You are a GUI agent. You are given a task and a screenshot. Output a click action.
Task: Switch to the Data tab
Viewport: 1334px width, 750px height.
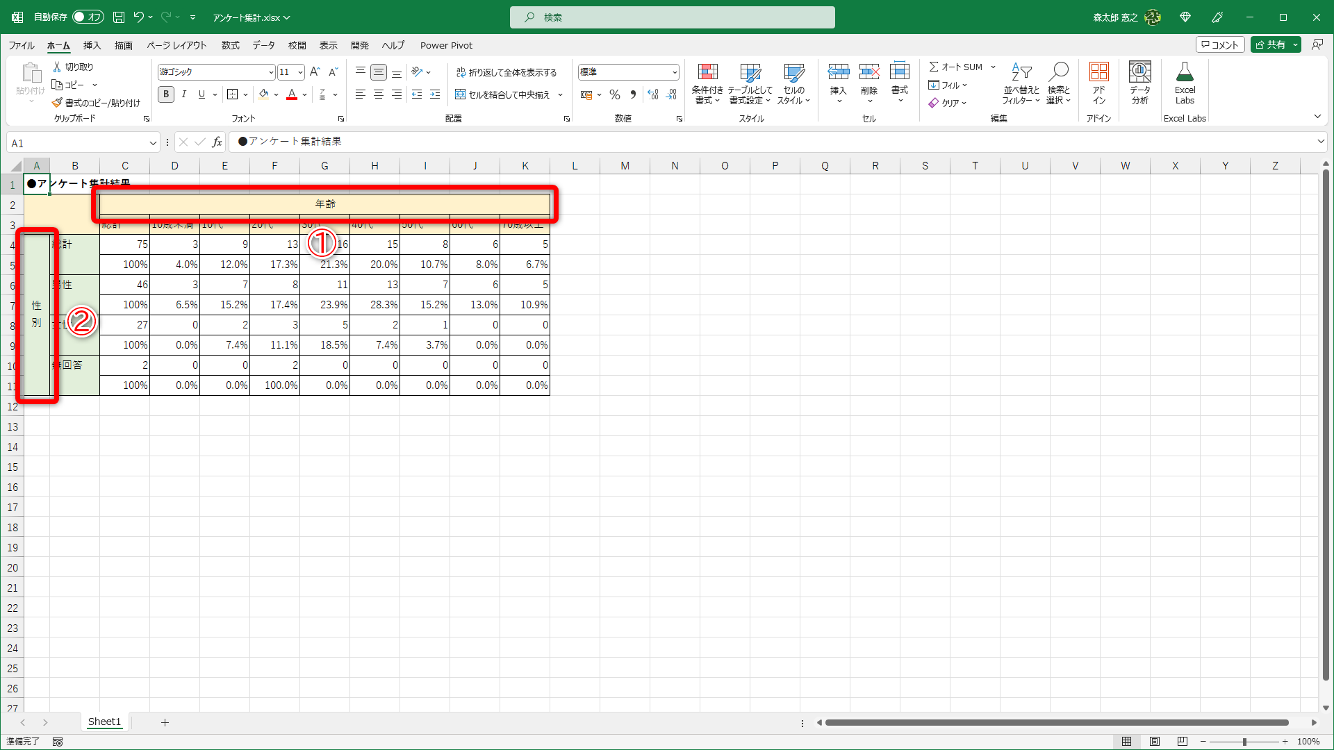click(263, 45)
